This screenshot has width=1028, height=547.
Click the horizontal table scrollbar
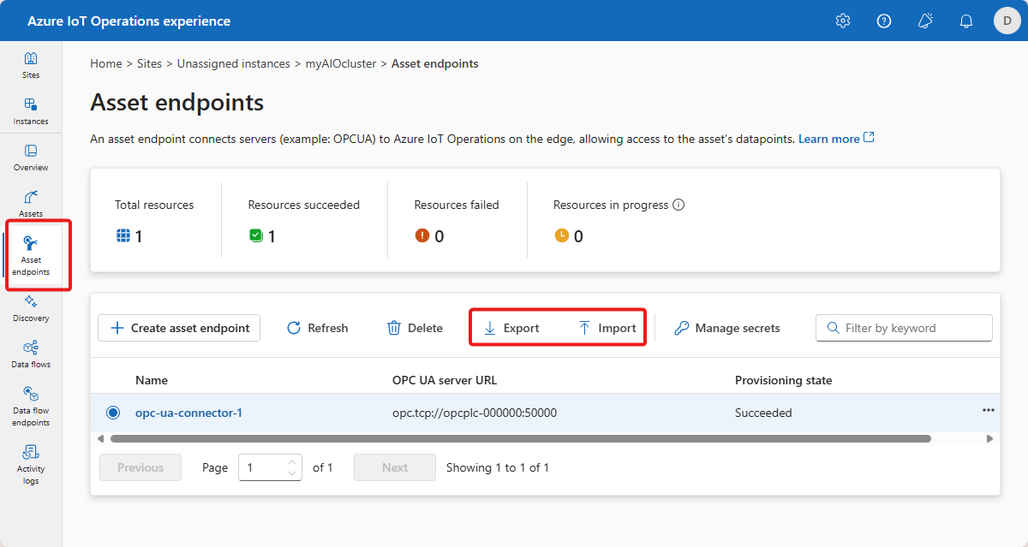click(x=520, y=438)
